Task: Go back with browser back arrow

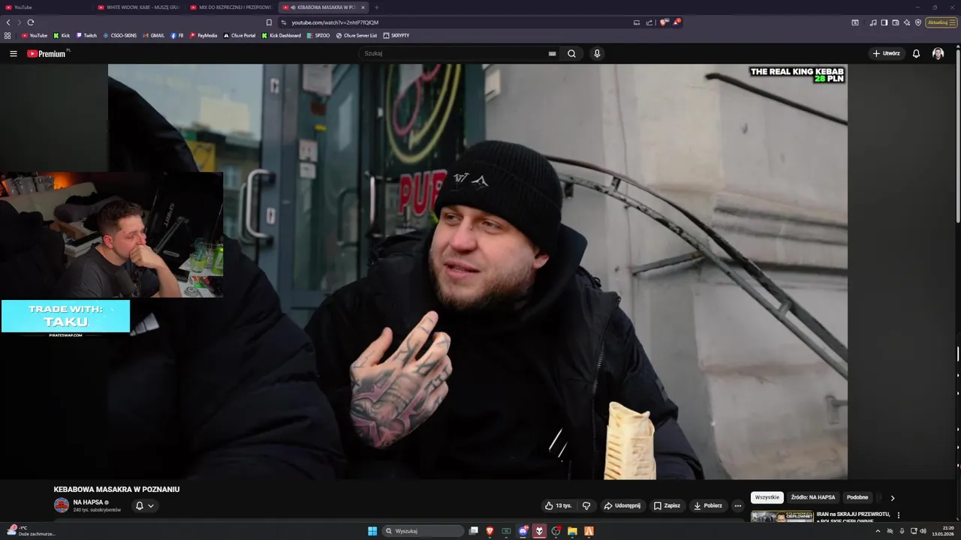Action: tap(8, 22)
